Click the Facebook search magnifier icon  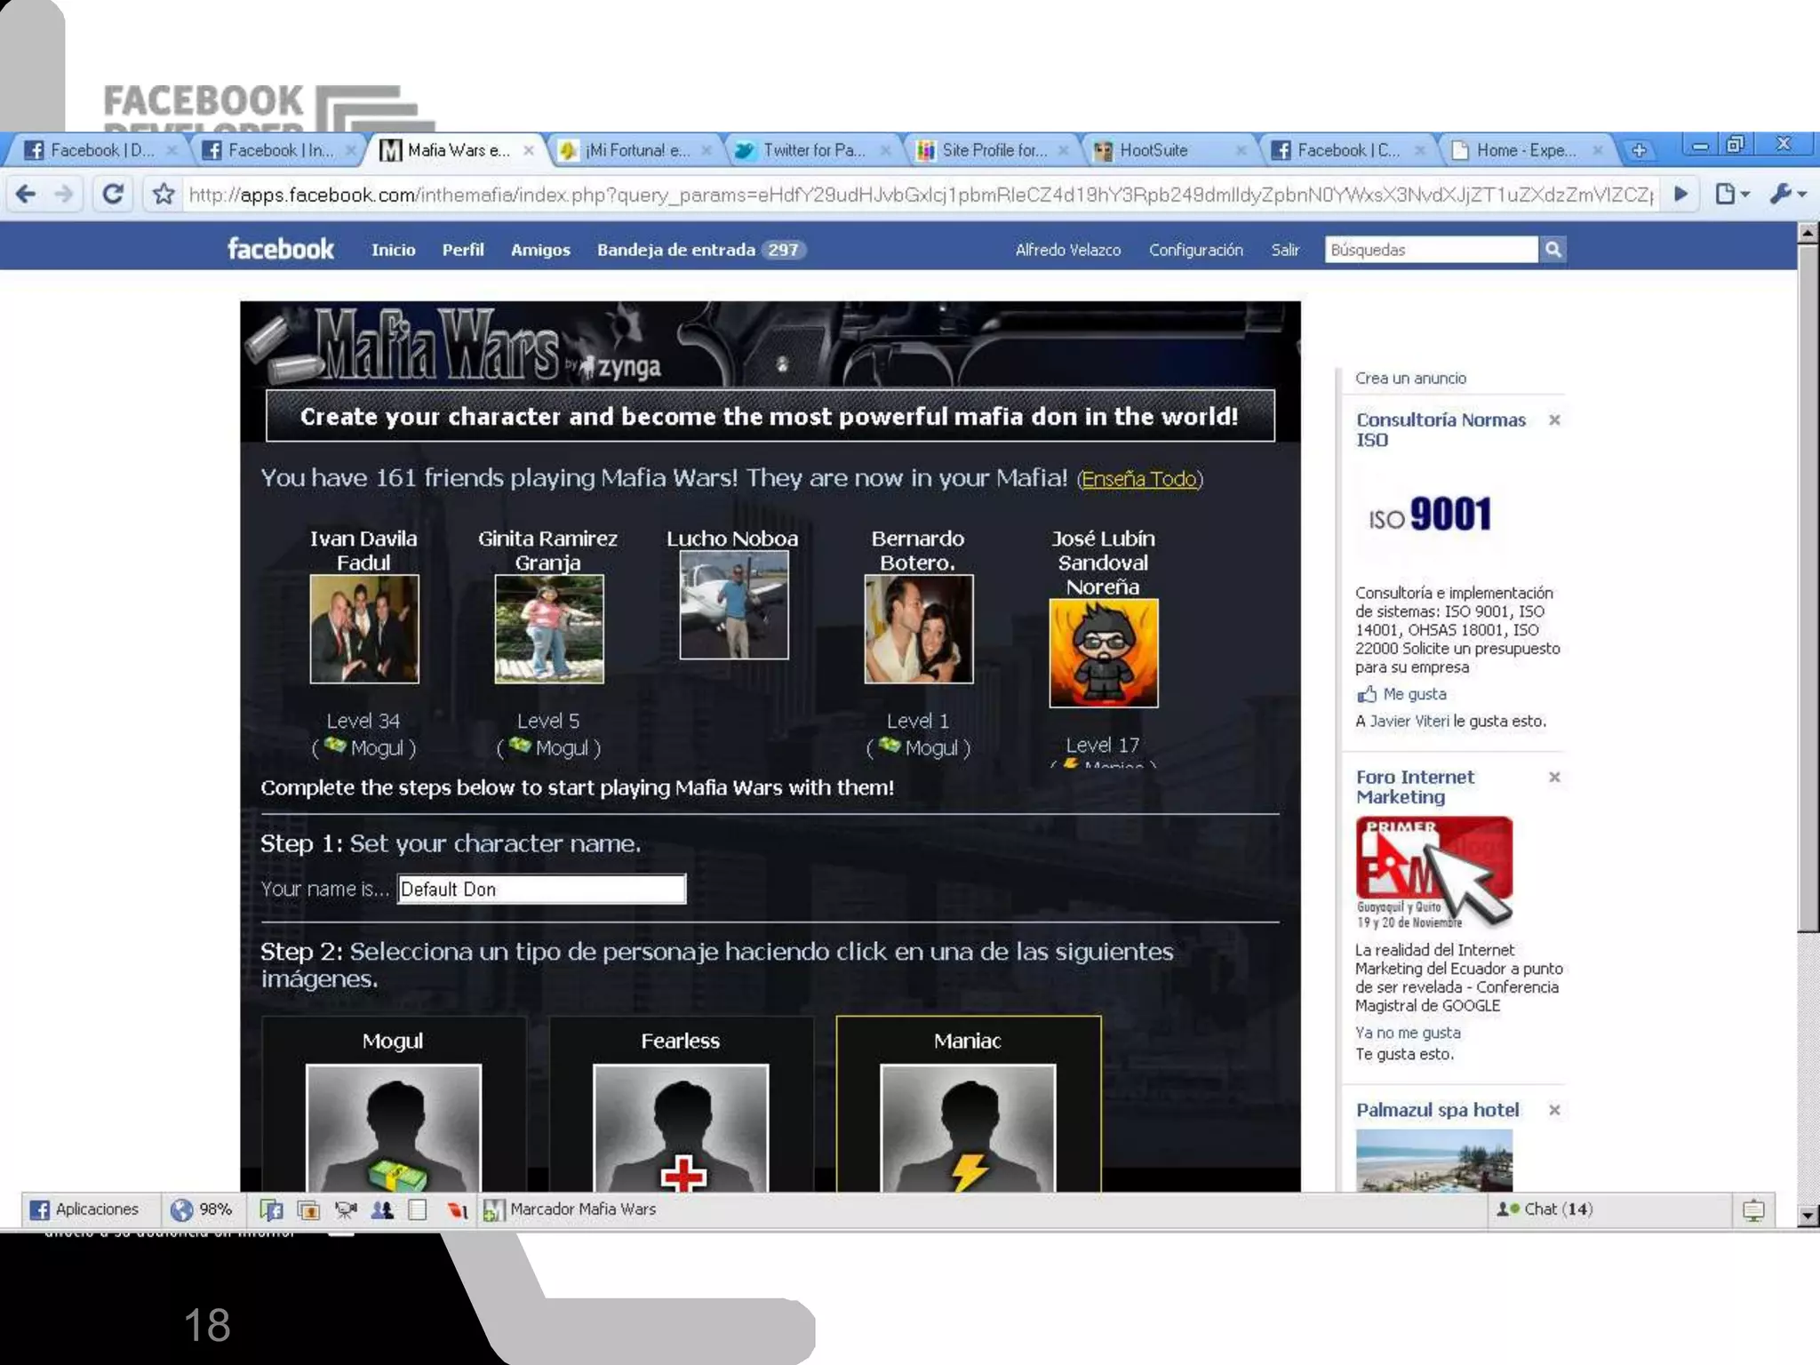(1553, 250)
